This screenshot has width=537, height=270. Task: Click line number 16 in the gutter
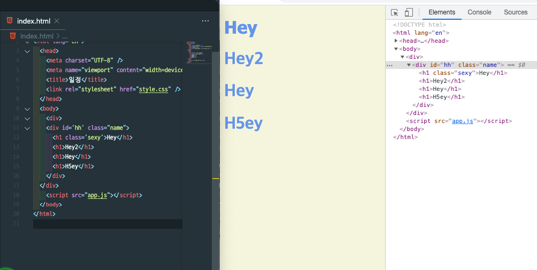click(16, 176)
